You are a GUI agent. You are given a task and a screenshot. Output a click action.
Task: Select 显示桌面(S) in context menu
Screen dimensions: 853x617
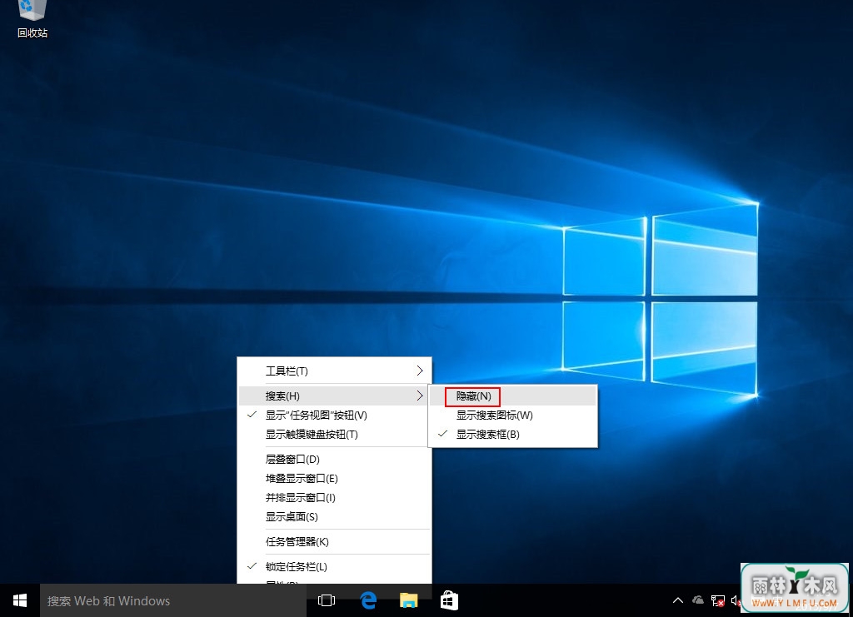pos(335,517)
